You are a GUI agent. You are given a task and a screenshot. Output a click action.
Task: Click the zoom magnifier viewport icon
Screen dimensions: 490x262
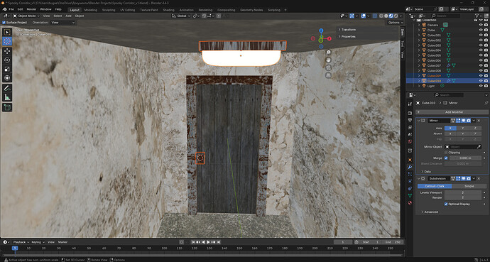point(328,52)
